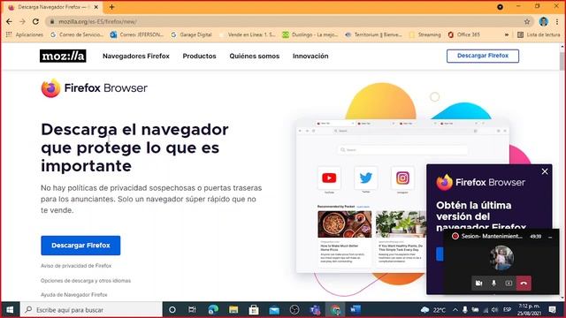This screenshot has height=318, width=566.
Task: Open Cortana from the taskbar
Action: (172, 310)
